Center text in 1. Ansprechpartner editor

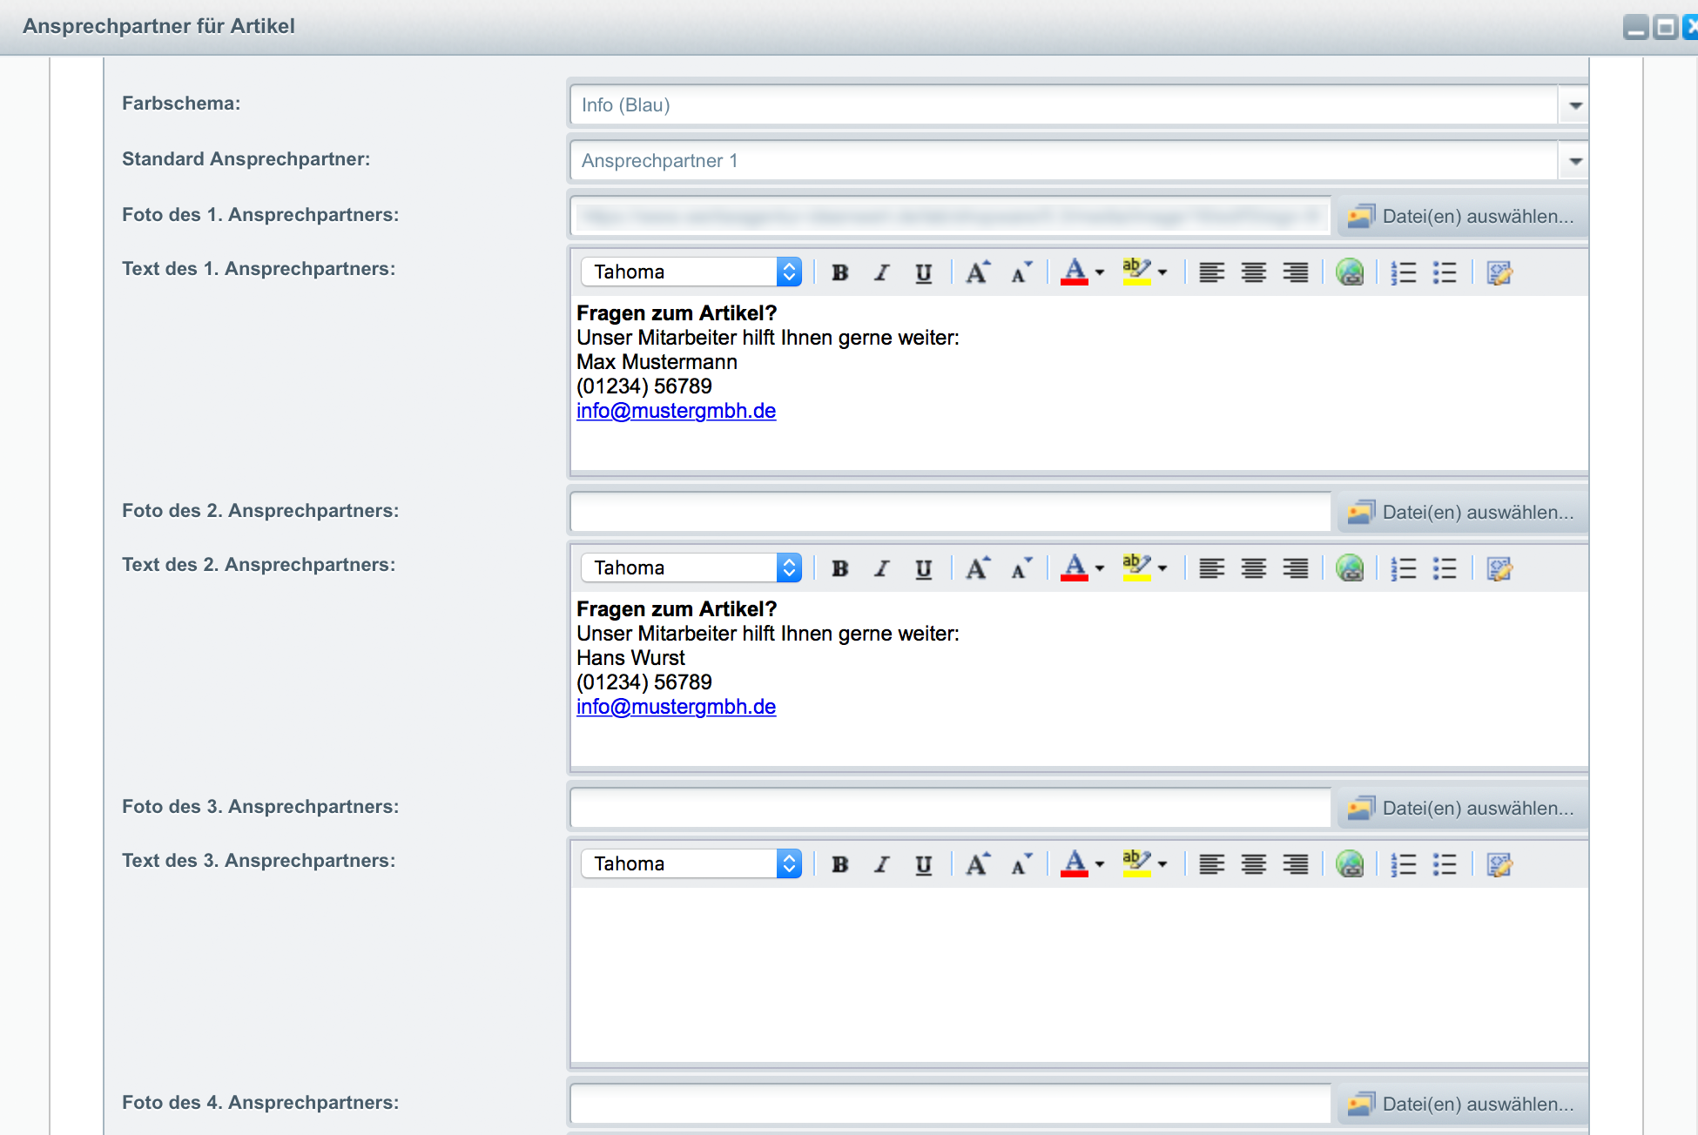(x=1253, y=272)
